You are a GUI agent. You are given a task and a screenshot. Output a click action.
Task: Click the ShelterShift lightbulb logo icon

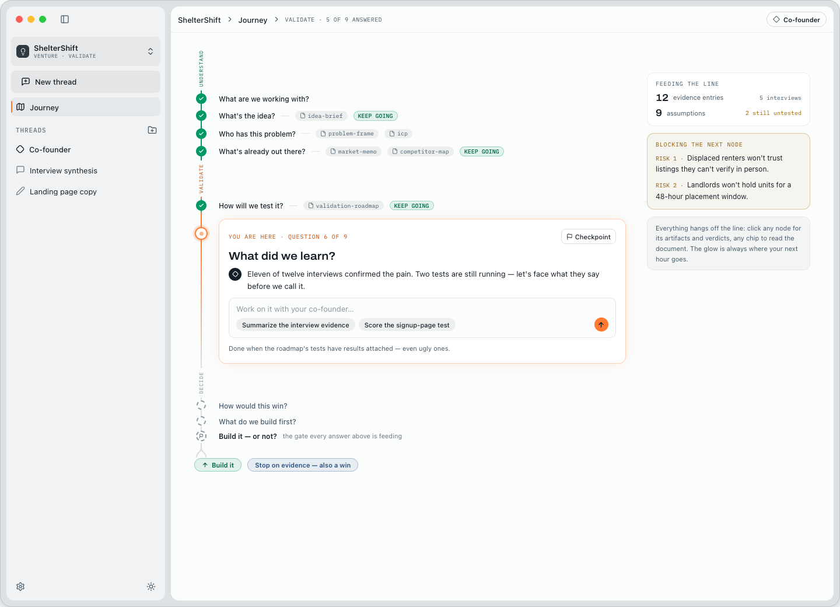click(x=23, y=51)
